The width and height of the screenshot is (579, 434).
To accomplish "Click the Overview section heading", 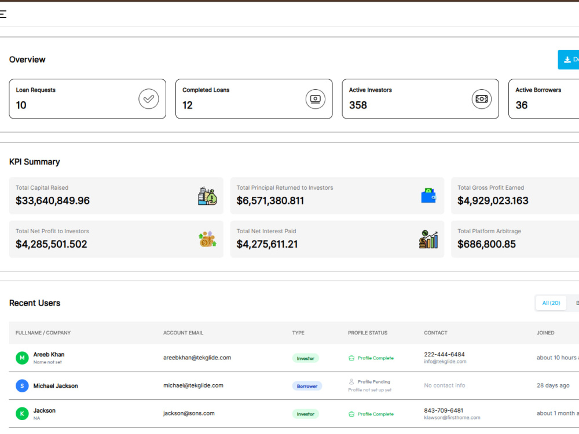I will [x=27, y=60].
